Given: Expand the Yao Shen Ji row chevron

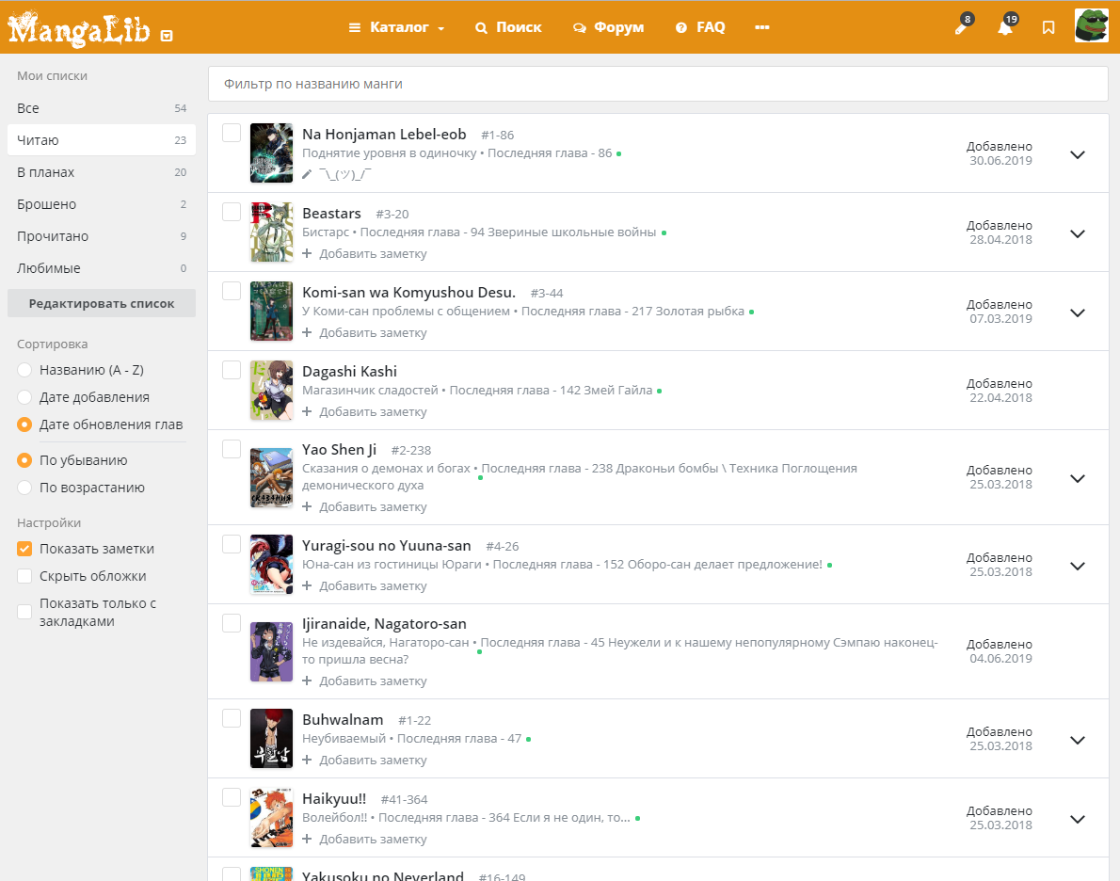Looking at the screenshot, I should (1077, 479).
